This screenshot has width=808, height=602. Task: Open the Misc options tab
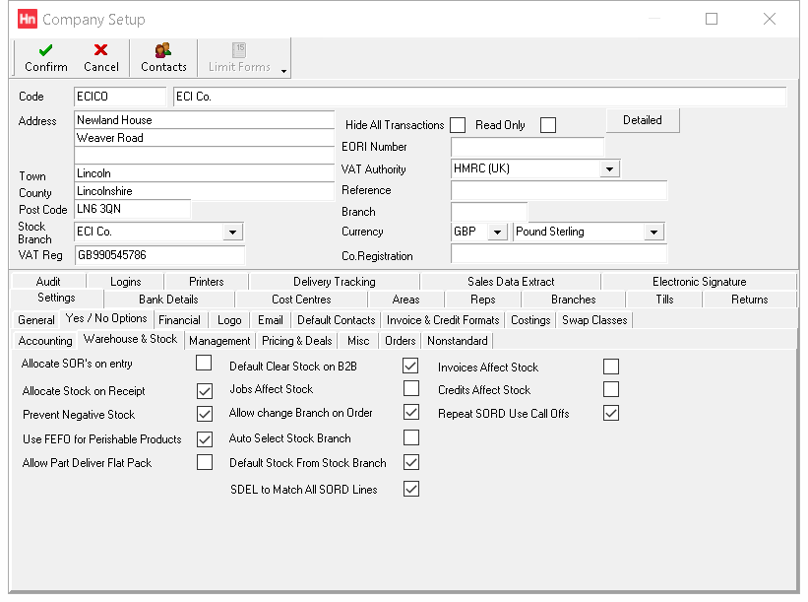point(358,341)
